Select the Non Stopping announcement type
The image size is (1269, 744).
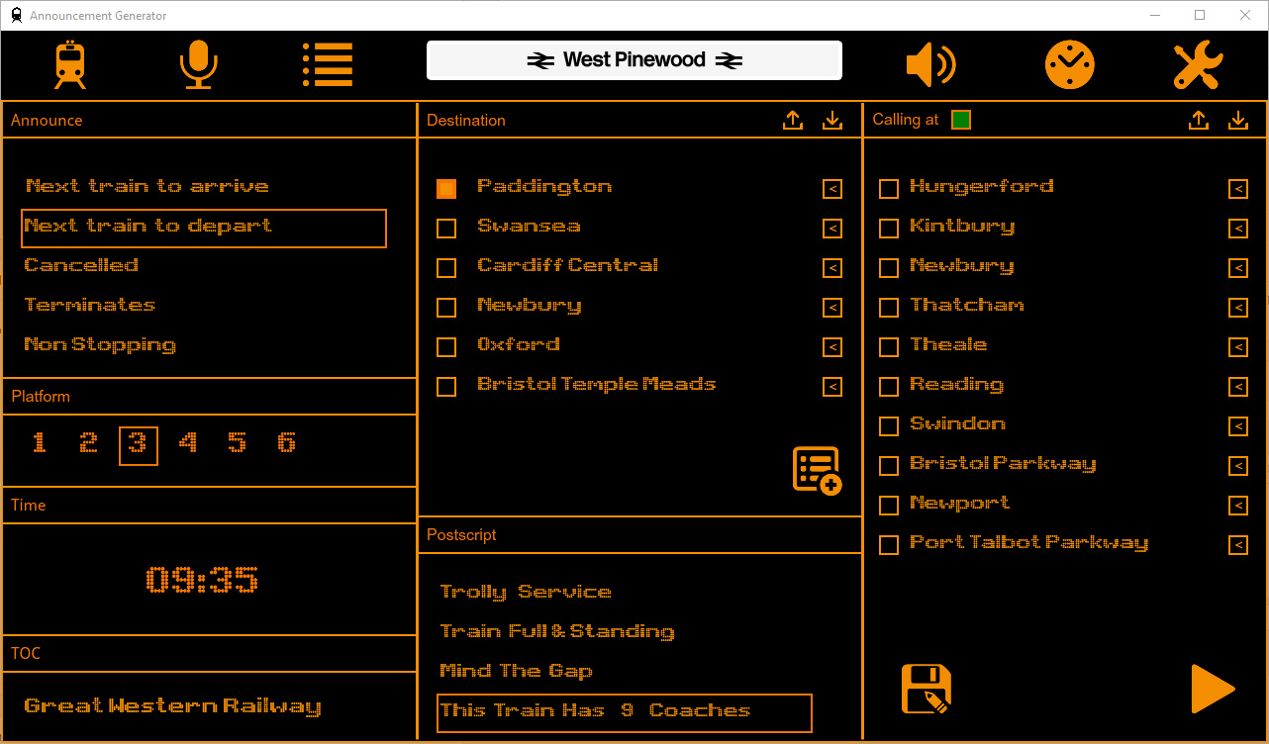tap(100, 345)
